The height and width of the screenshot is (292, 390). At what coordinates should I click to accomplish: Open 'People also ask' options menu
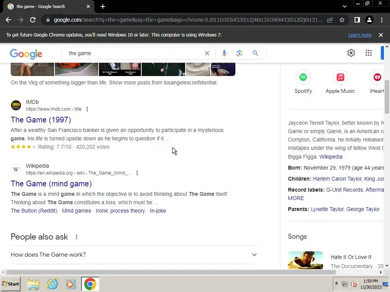click(x=76, y=237)
